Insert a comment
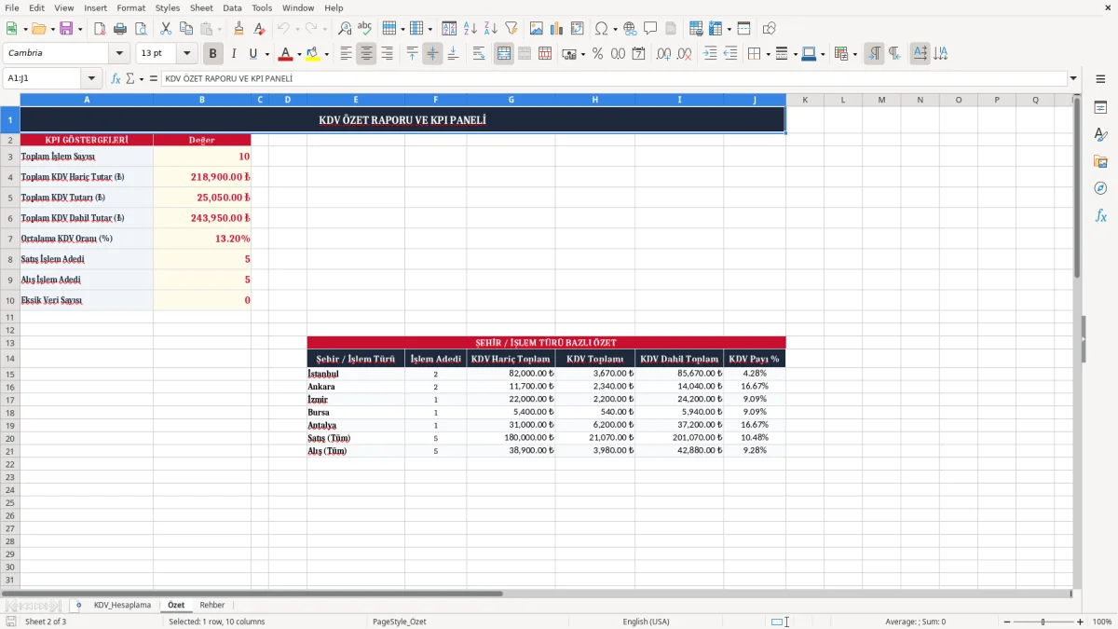 pyautogui.click(x=650, y=29)
